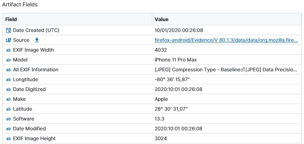The height and width of the screenshot is (144, 304).
Task: Select the All EXIF Information value cell
Action: [226, 70]
